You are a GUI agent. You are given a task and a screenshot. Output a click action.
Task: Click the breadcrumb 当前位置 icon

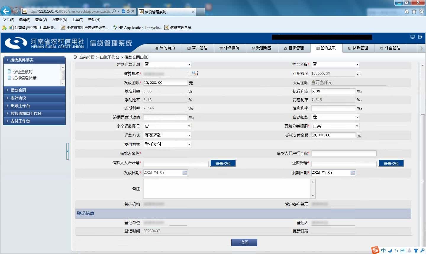pos(75,57)
